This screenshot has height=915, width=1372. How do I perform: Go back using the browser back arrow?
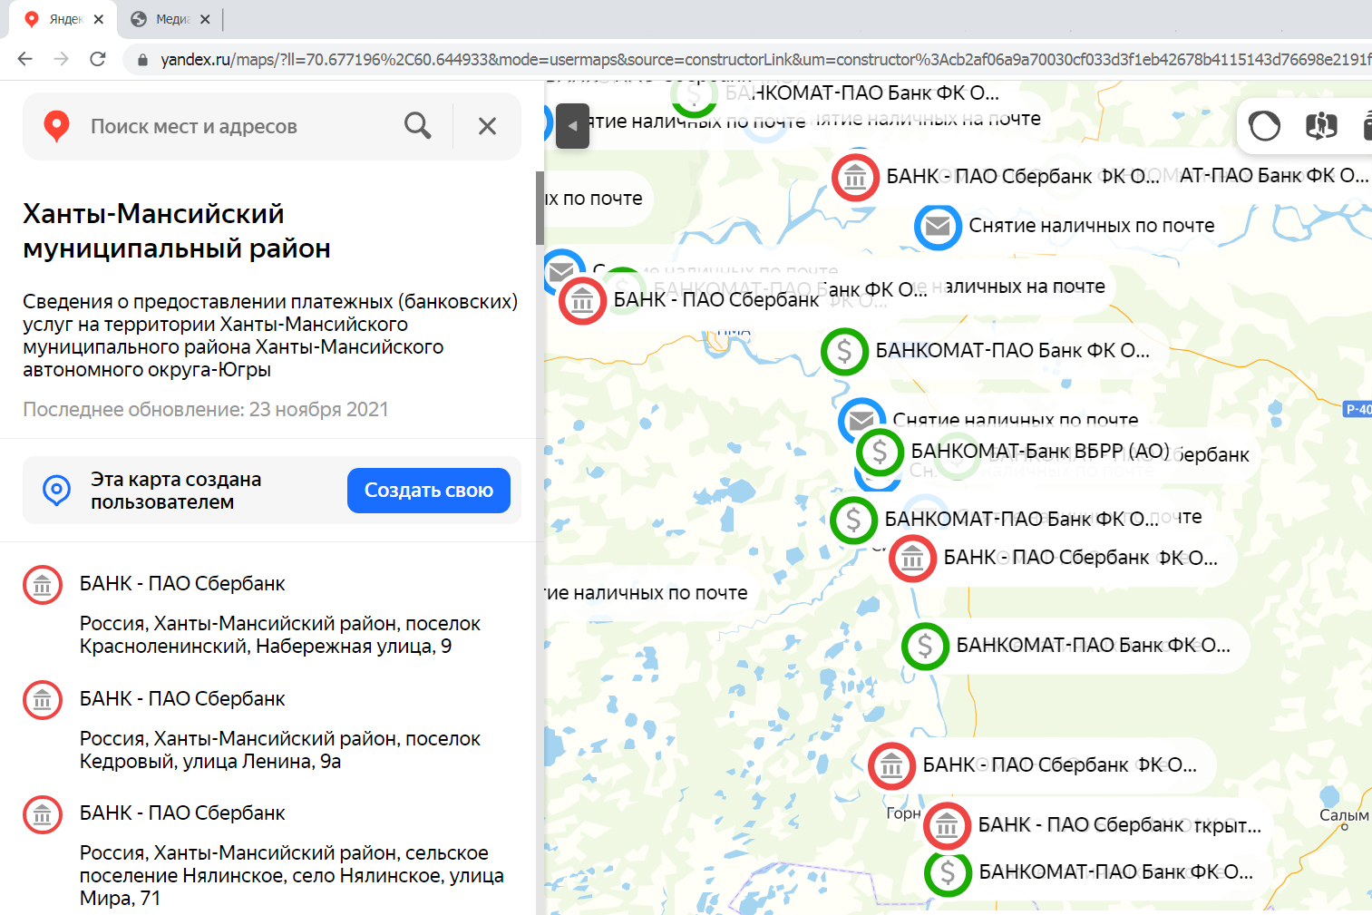click(x=25, y=60)
